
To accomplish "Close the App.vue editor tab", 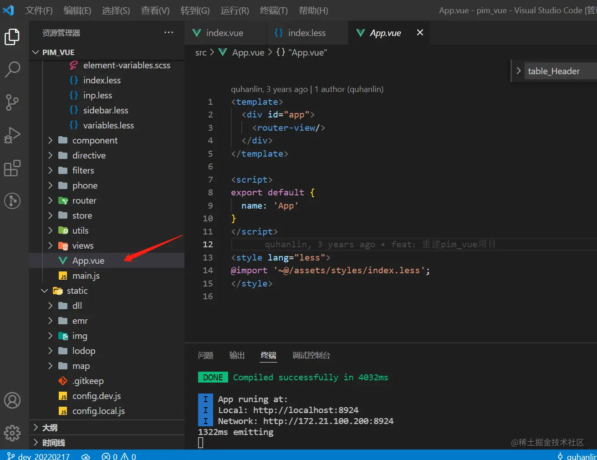I will coord(420,32).
